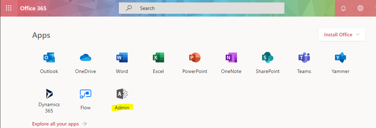Open the Flow app icon
Image resolution: width=376 pixels, height=128 pixels.
coord(86,94)
